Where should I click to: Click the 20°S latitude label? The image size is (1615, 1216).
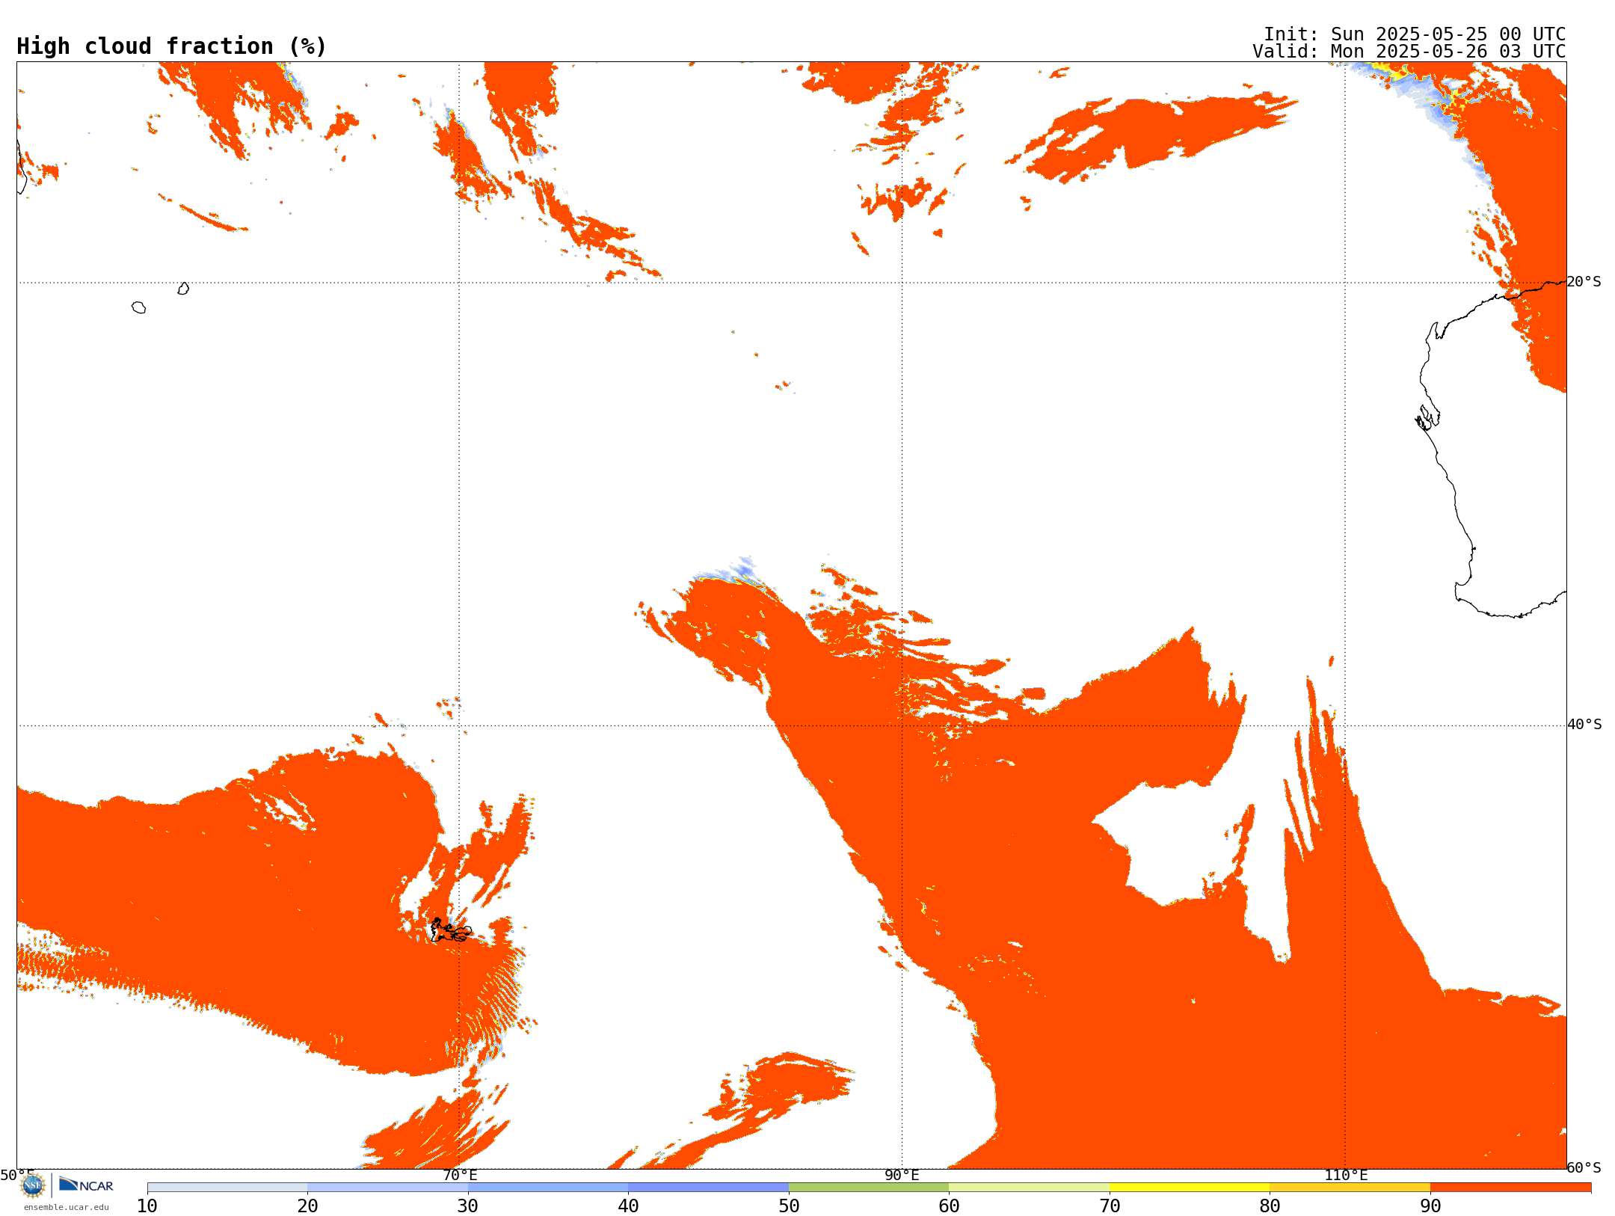point(1584,282)
